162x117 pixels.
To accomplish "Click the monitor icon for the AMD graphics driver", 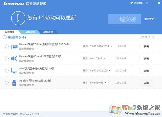I will coord(14,70).
